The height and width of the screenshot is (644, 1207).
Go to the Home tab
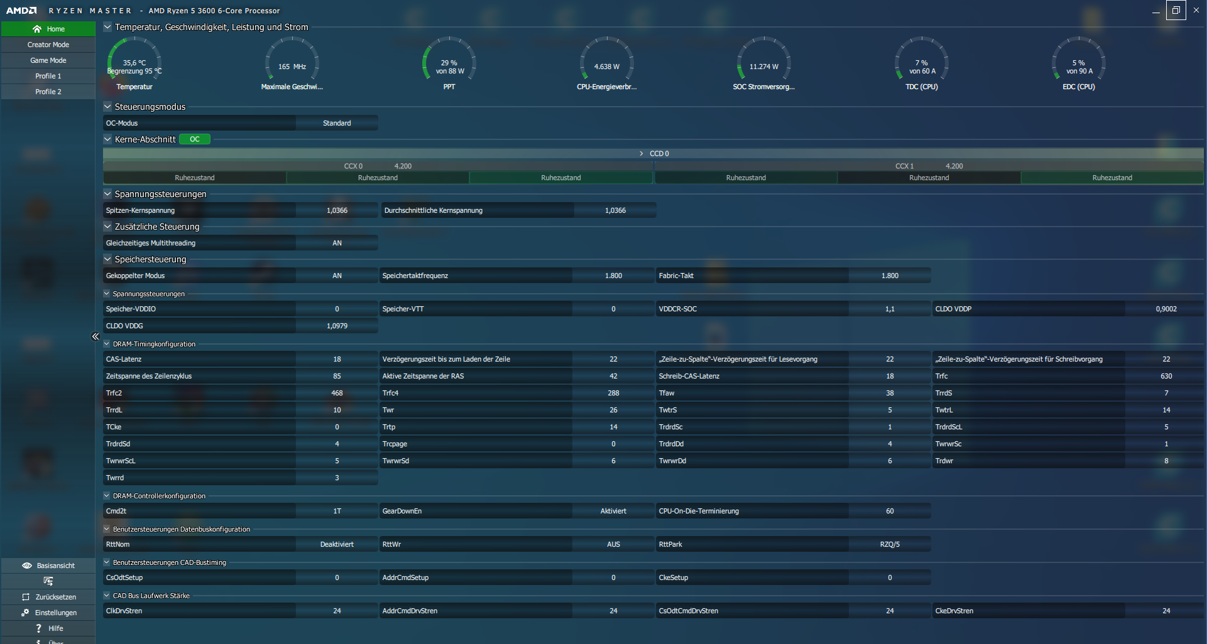pos(48,29)
